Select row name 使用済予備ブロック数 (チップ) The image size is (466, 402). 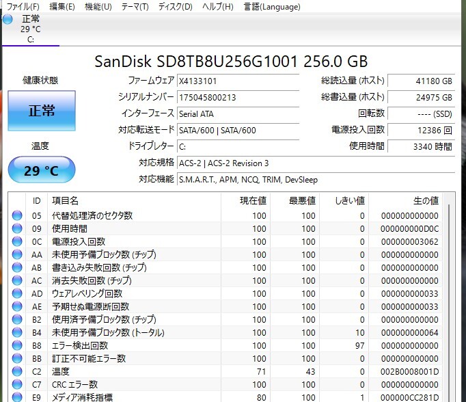pos(104,319)
